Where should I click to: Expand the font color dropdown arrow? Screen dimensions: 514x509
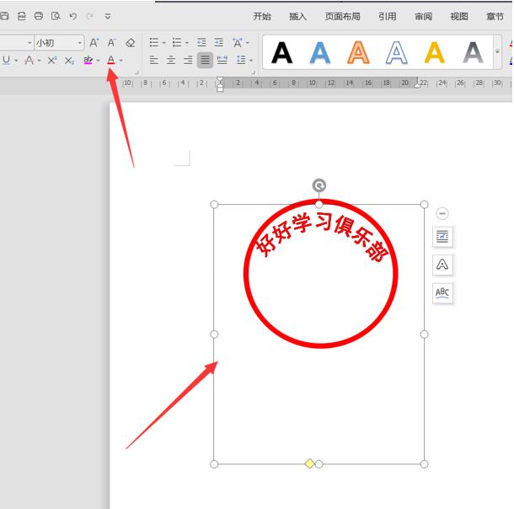tap(121, 61)
